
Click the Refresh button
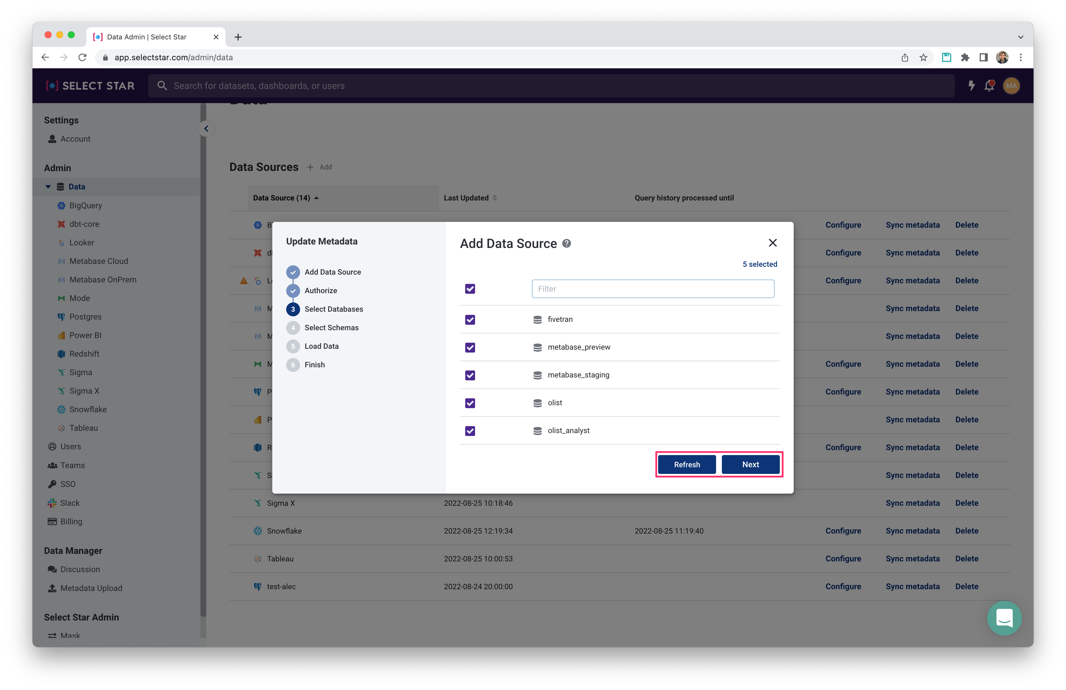pos(687,464)
